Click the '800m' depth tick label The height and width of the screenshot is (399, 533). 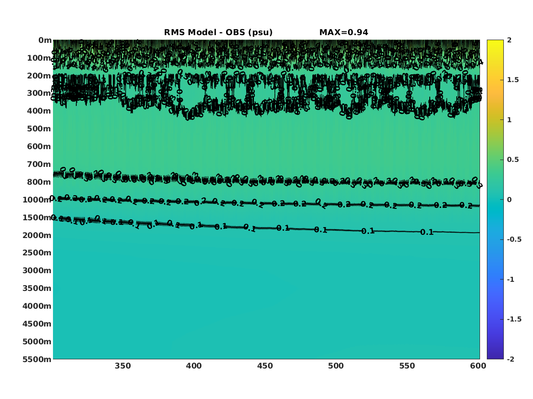39,182
